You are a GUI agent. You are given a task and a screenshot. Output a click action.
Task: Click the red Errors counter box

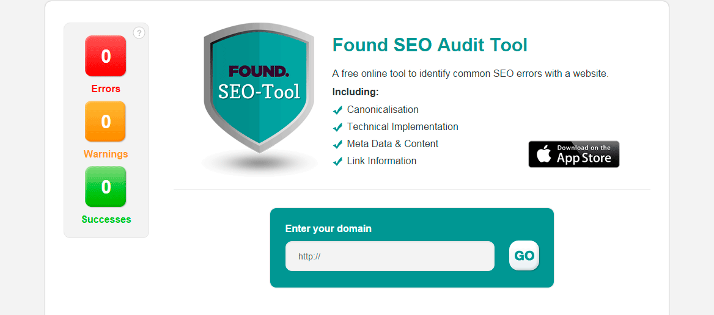point(106,56)
